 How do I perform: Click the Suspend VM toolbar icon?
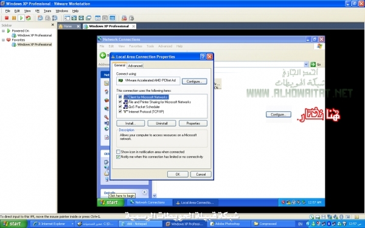coord(14,18)
